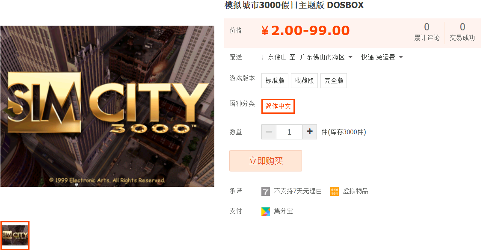Click the 7-day no-return policy icon
483x251 pixels.
[266, 192]
